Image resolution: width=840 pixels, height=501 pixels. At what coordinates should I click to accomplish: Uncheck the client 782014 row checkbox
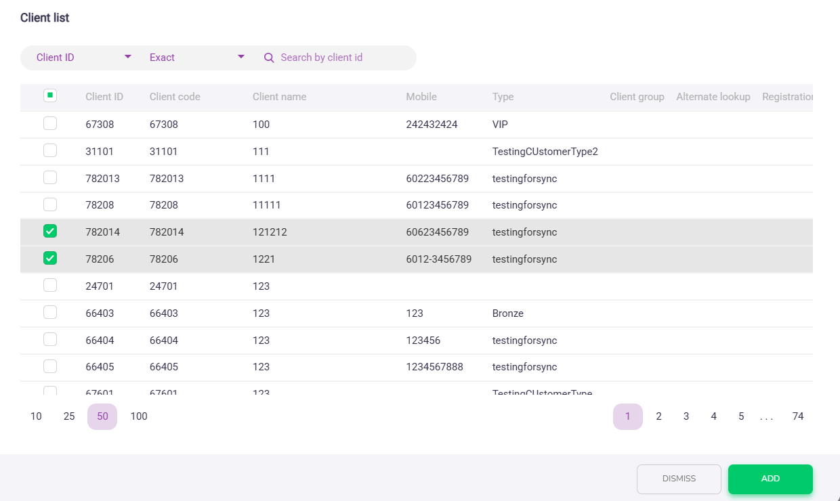[x=50, y=232]
